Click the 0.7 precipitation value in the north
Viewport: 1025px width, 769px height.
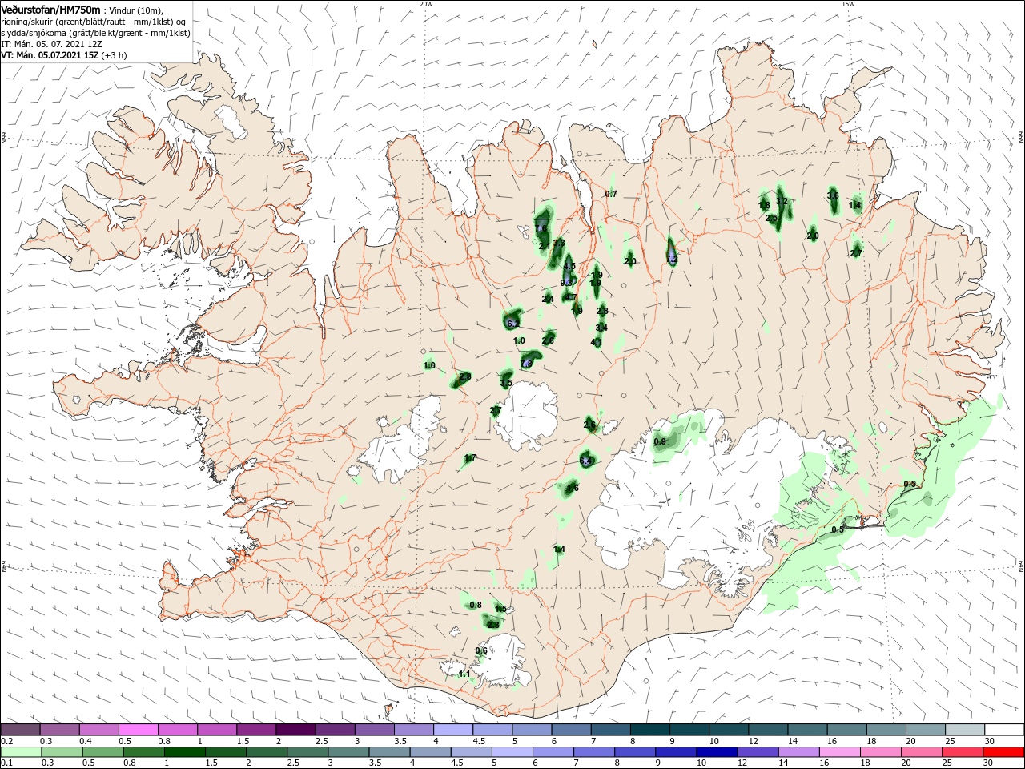point(611,195)
